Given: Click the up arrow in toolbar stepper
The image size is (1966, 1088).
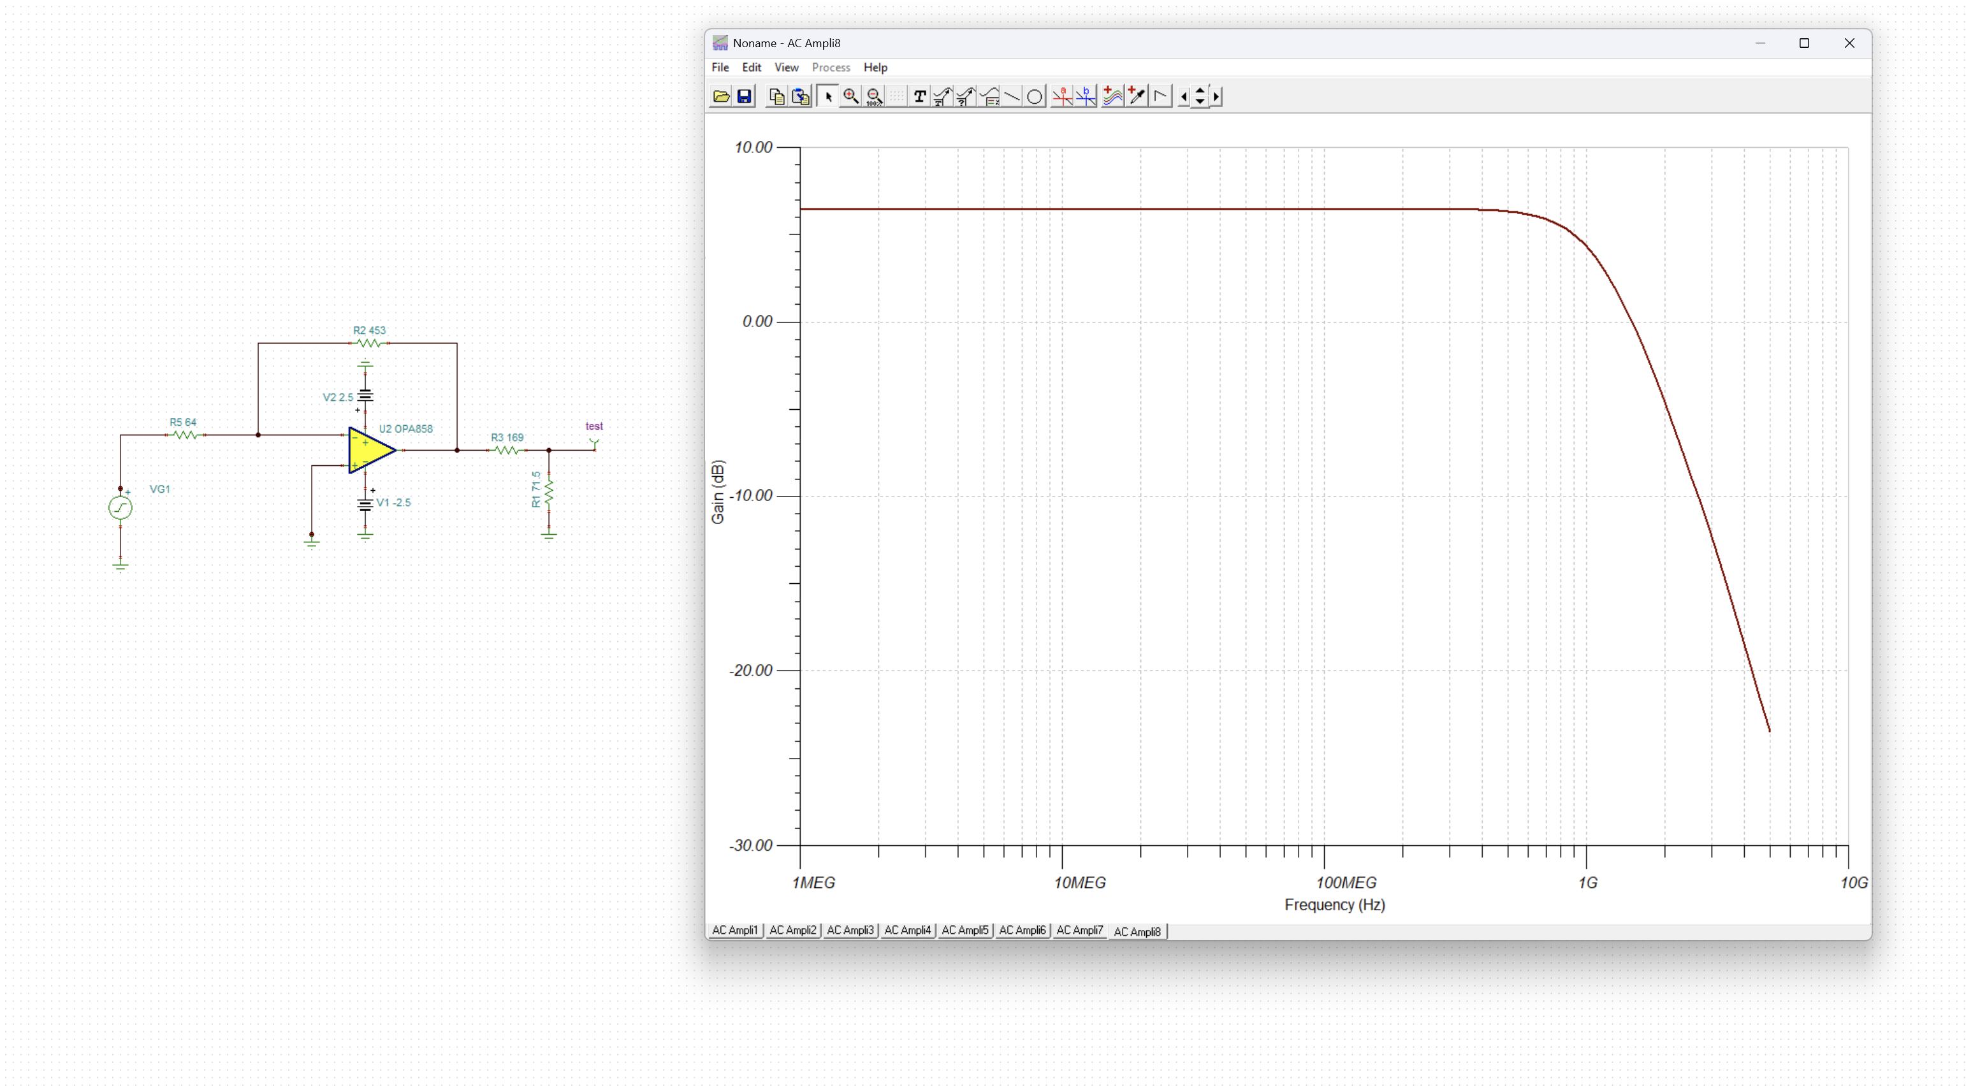Looking at the screenshot, I should tap(1200, 91).
